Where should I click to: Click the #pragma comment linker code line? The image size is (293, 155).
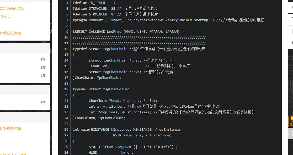[168, 20]
